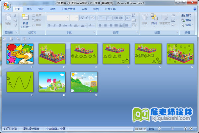This screenshot has height=133, width=199.
Task: Open the font size combo box
Action: click(x=74, y=18)
